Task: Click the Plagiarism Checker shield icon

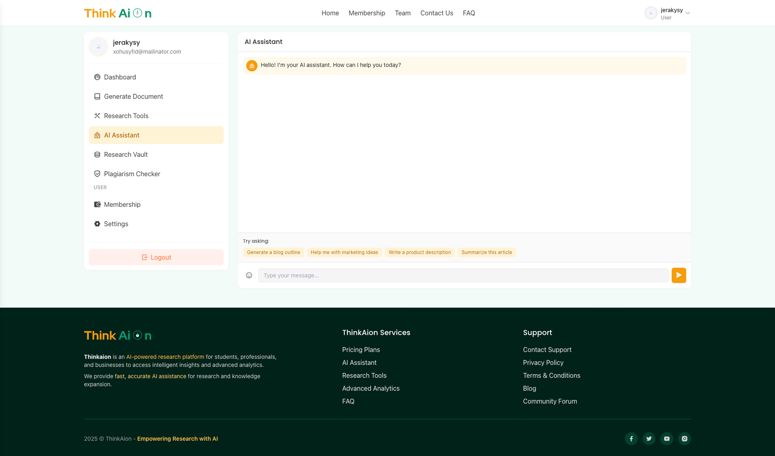Action: coord(97,174)
